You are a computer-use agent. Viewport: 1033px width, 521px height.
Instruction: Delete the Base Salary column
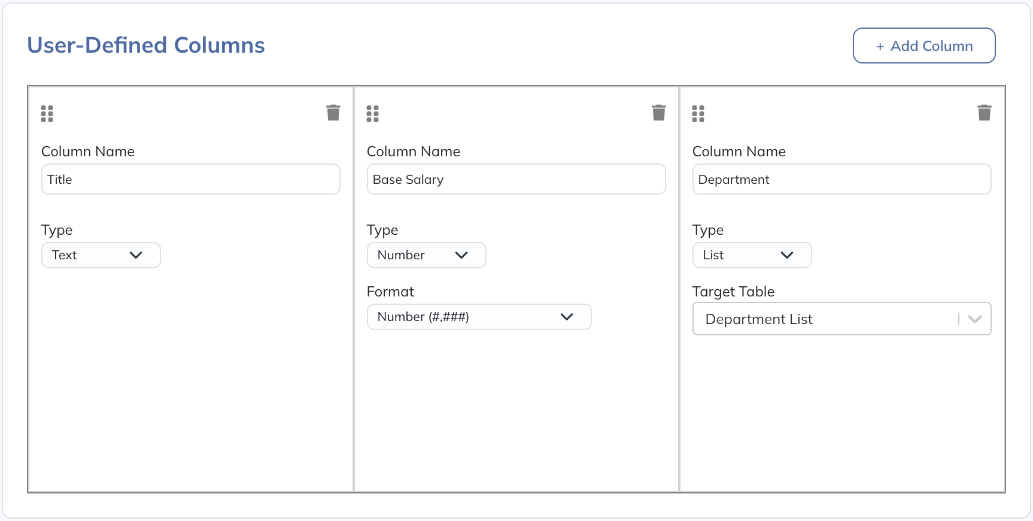(x=658, y=113)
